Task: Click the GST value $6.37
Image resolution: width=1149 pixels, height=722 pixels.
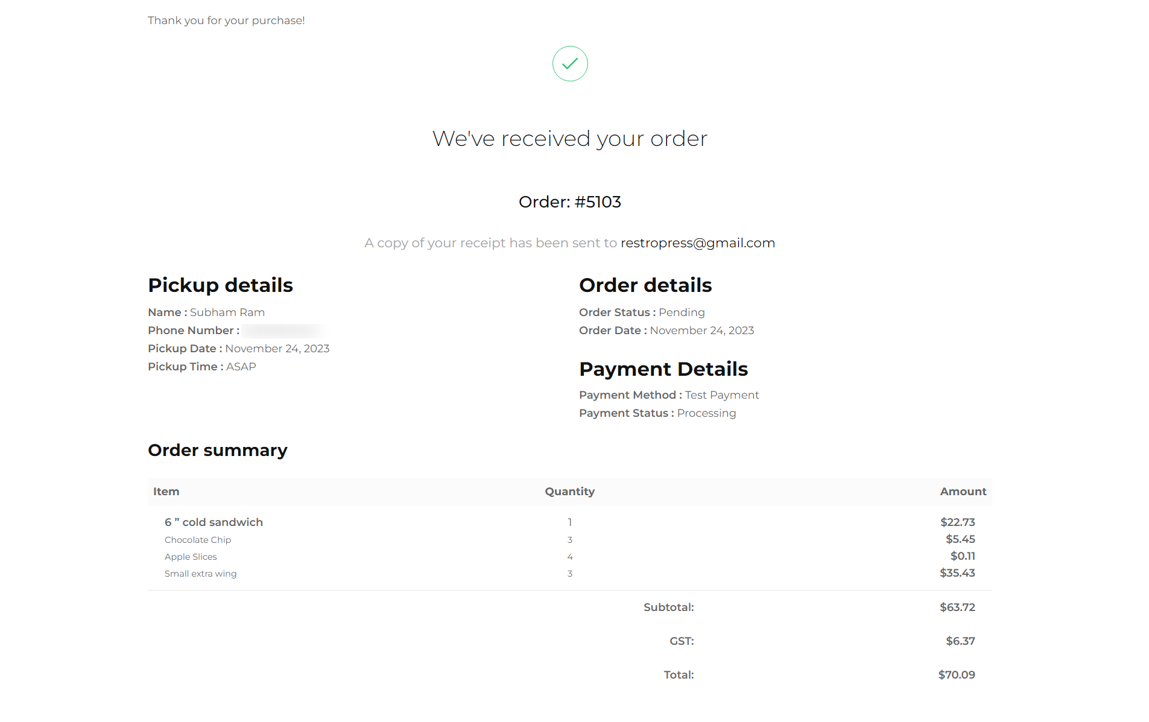Action: (x=960, y=641)
